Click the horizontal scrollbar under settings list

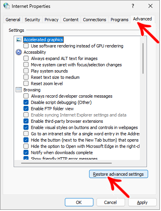66,163
